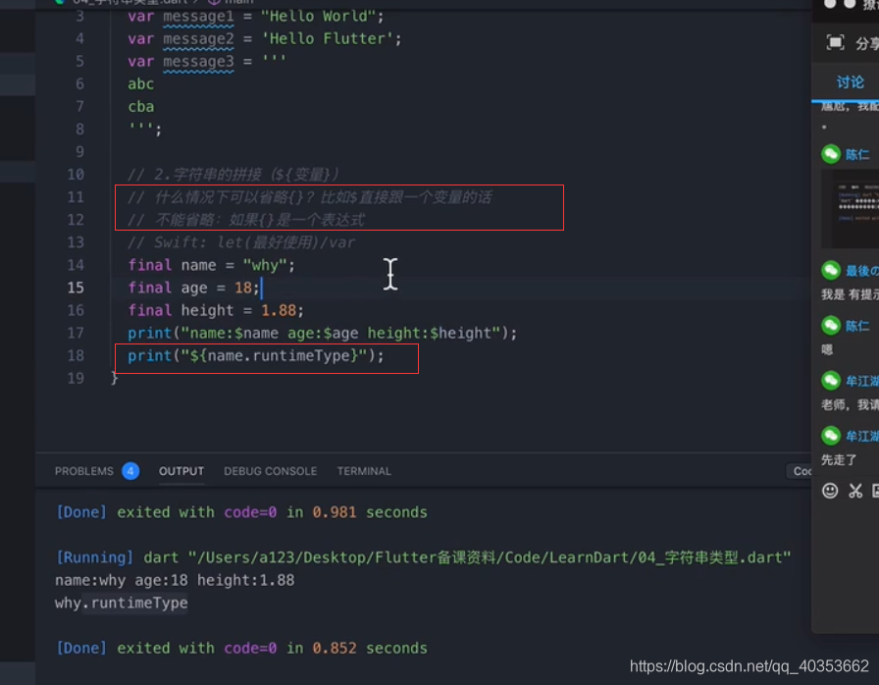Click the 最後の user's WeChat avatar
The width and height of the screenshot is (879, 685).
click(x=831, y=271)
